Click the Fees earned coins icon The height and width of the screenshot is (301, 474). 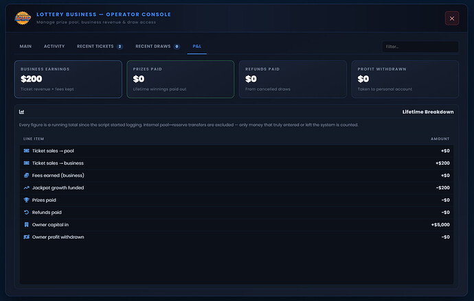coord(26,176)
